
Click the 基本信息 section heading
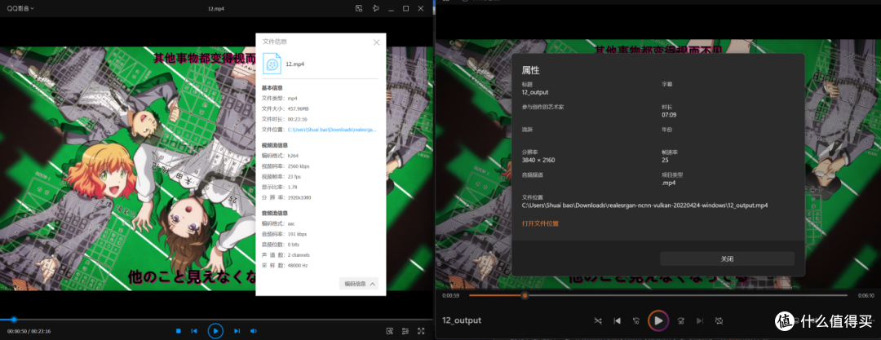(272, 88)
